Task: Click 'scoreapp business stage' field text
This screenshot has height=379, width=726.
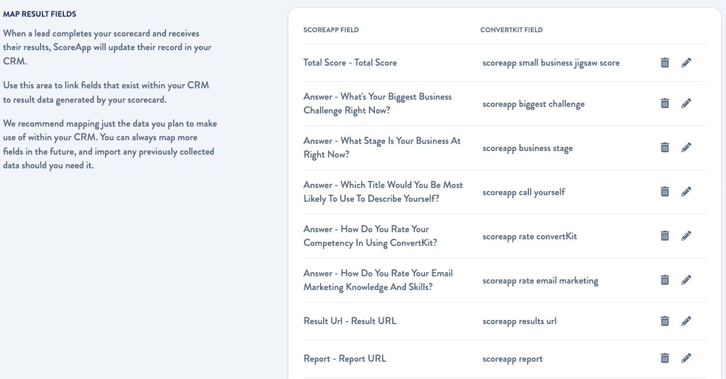Action: [528, 148]
